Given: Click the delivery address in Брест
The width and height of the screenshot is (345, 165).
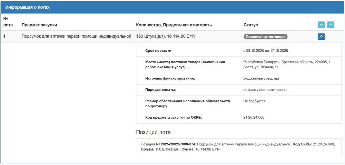Looking at the screenshot, I should (x=286, y=65).
